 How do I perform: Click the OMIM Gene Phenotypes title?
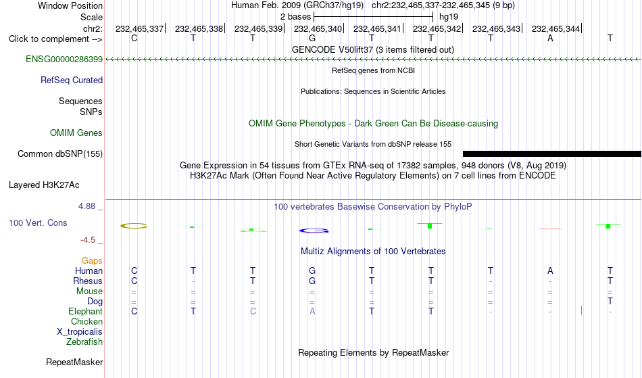[x=374, y=123]
